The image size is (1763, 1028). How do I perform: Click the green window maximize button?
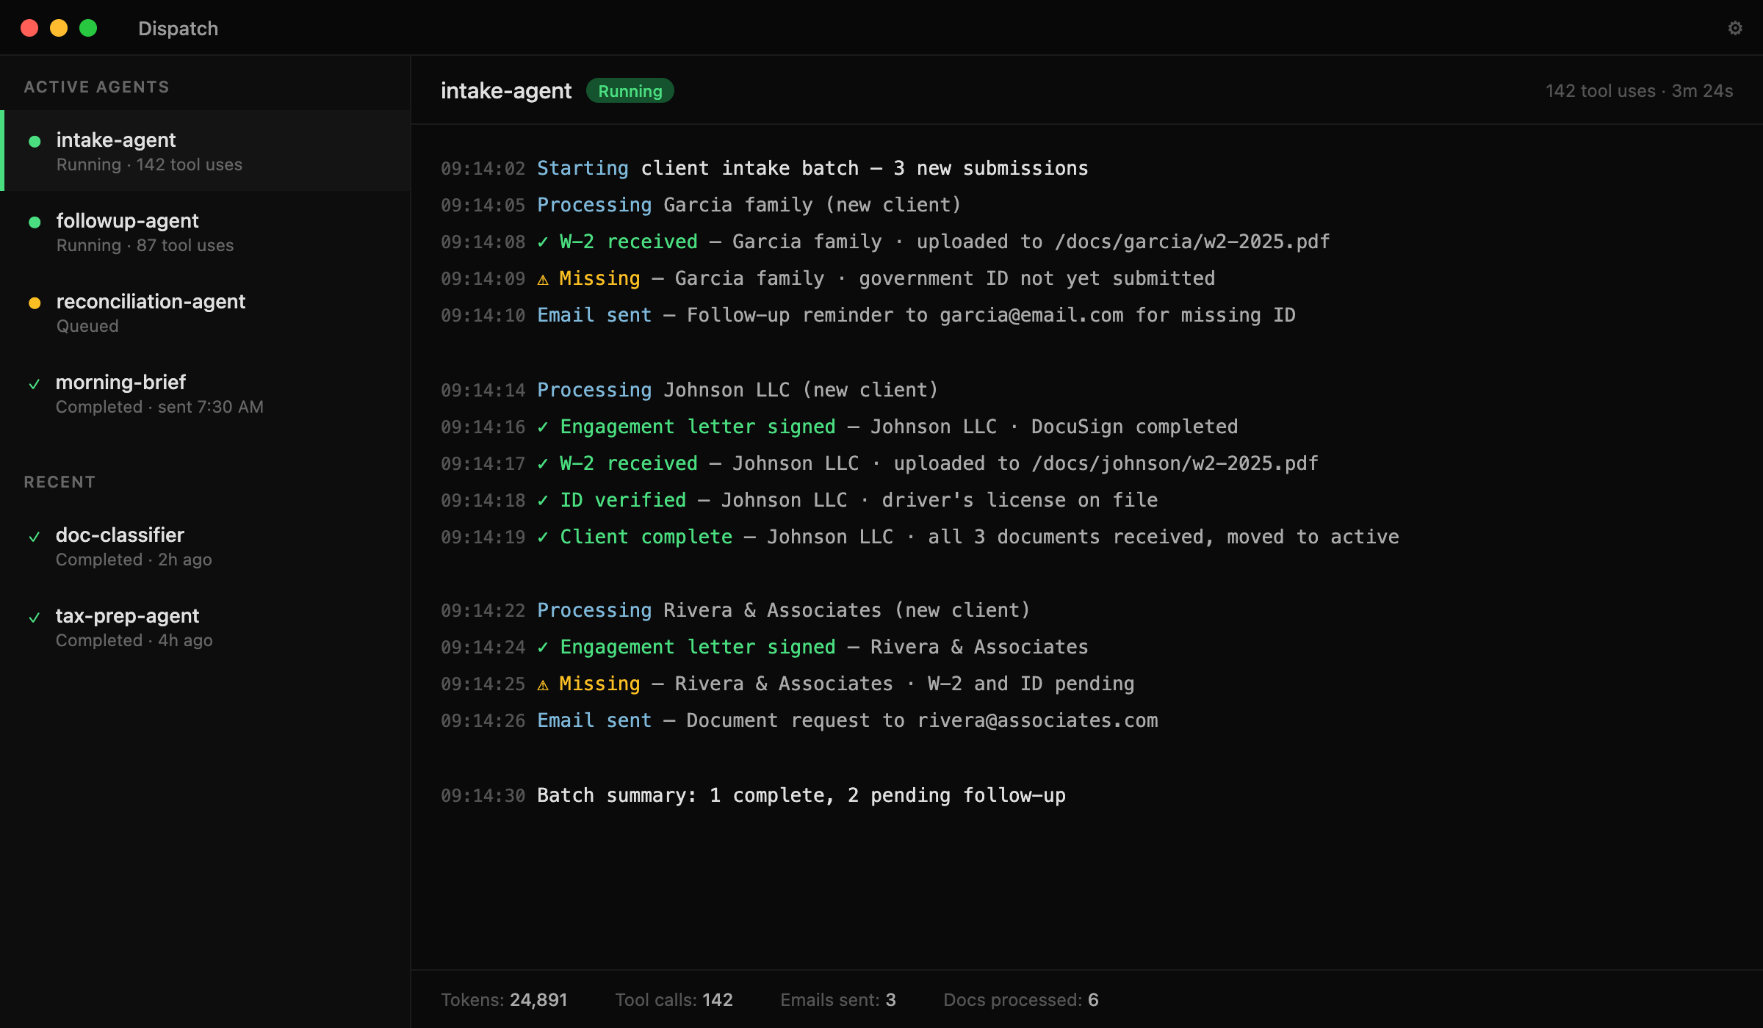point(88,28)
